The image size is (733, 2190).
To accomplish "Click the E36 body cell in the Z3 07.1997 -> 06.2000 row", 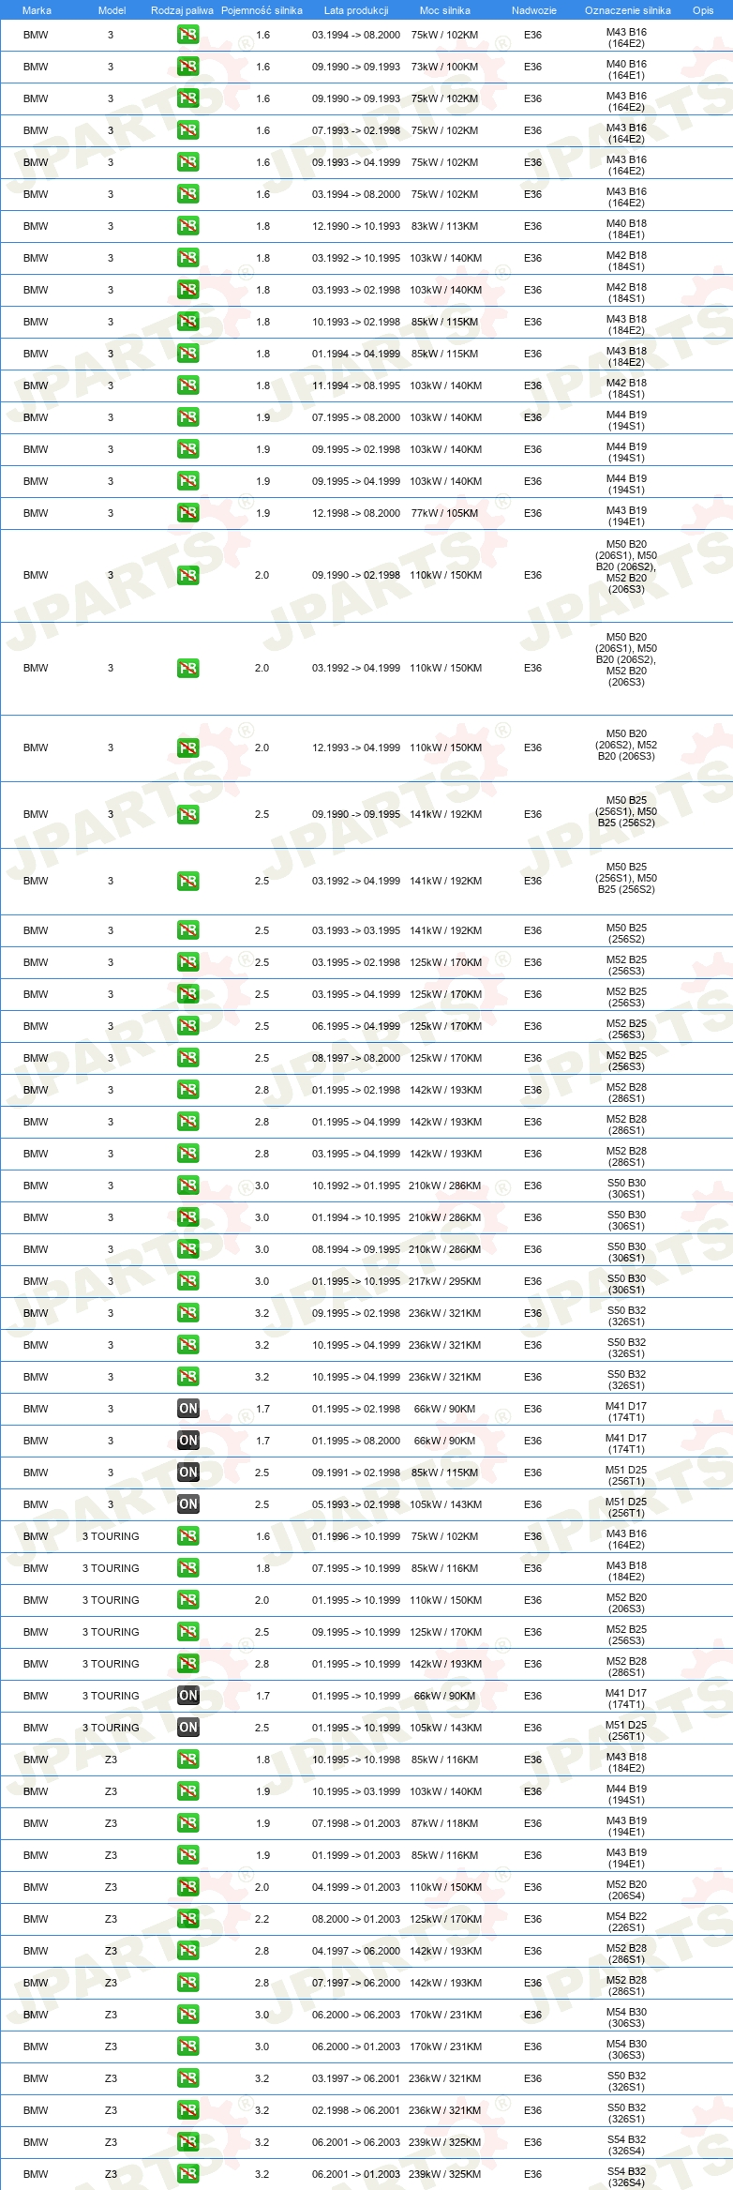I will 532,1983.
